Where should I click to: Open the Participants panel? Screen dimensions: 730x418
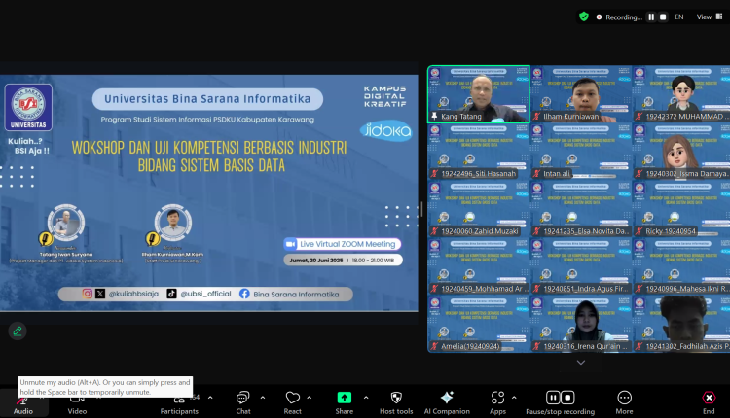click(x=179, y=403)
